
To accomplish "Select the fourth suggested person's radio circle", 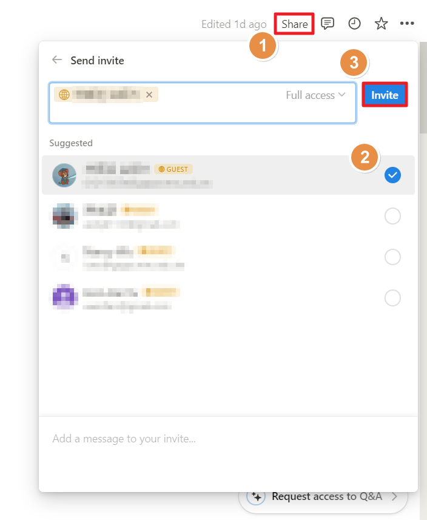I will [392, 298].
